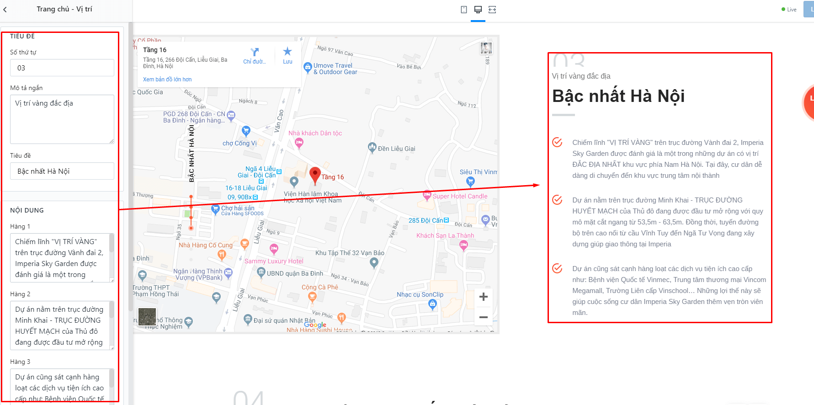The height and width of the screenshot is (405, 814).
Task: Click the Ngã 4 Liễu Giai - Đội Cấn label
Action: (x=257, y=172)
